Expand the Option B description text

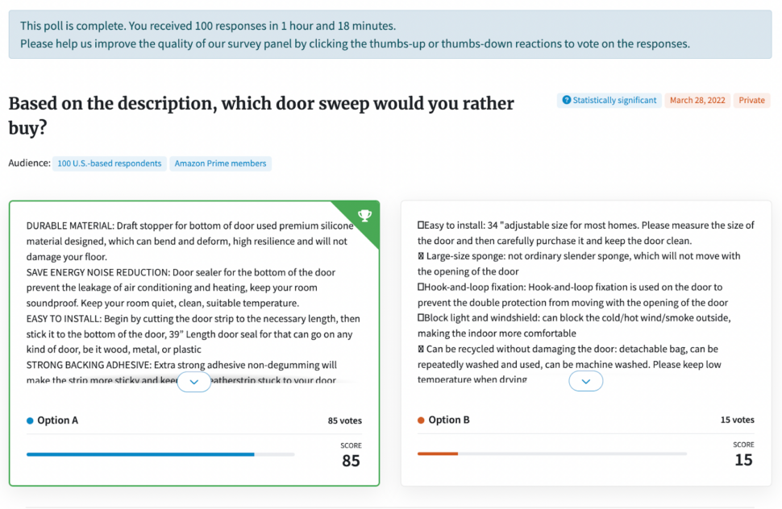(585, 382)
